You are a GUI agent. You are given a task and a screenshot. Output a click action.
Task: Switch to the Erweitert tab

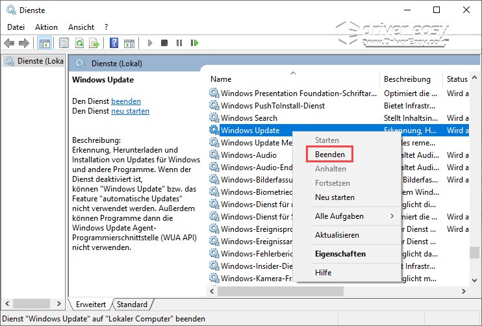pyautogui.click(x=91, y=304)
